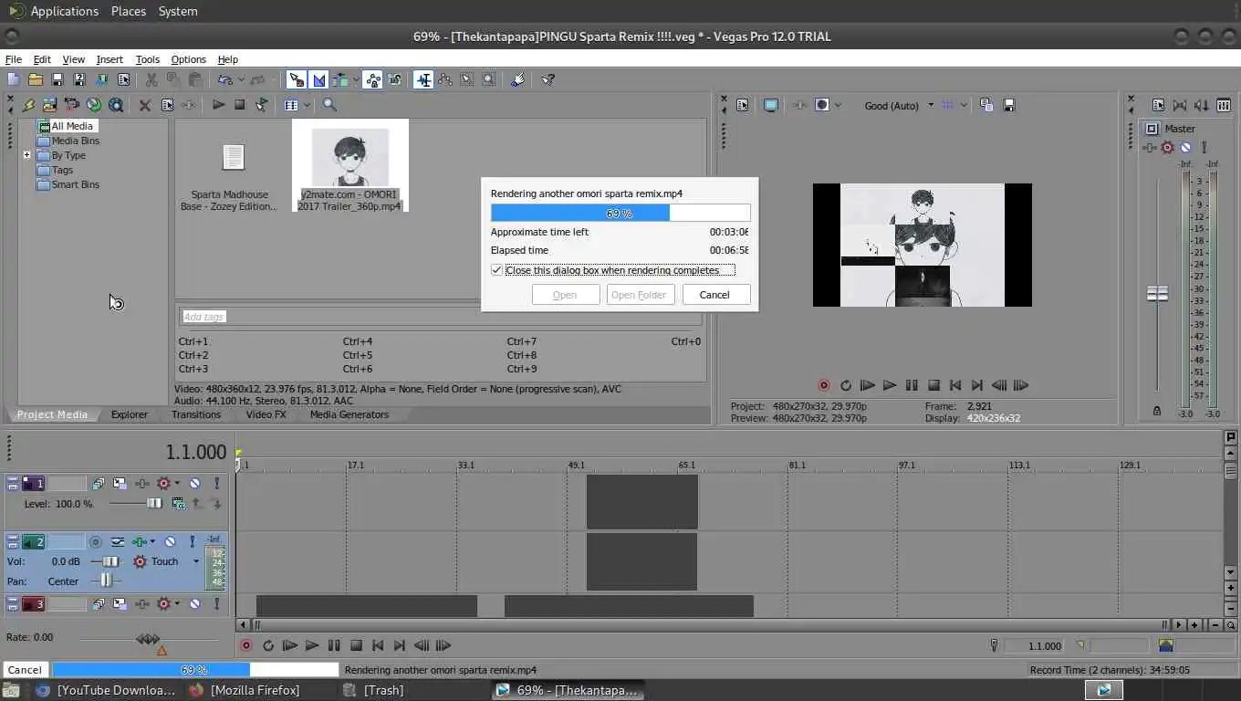Switch to the Explorer tab
Screen dimensions: 1241x701
click(130, 414)
